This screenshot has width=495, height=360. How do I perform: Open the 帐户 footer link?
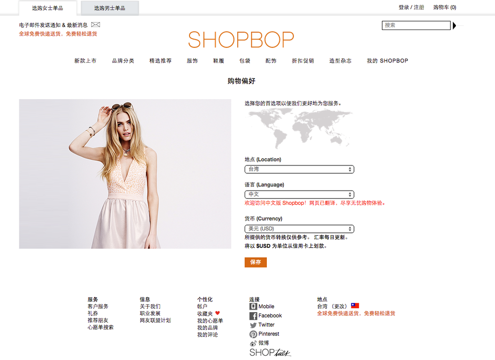[203, 306]
